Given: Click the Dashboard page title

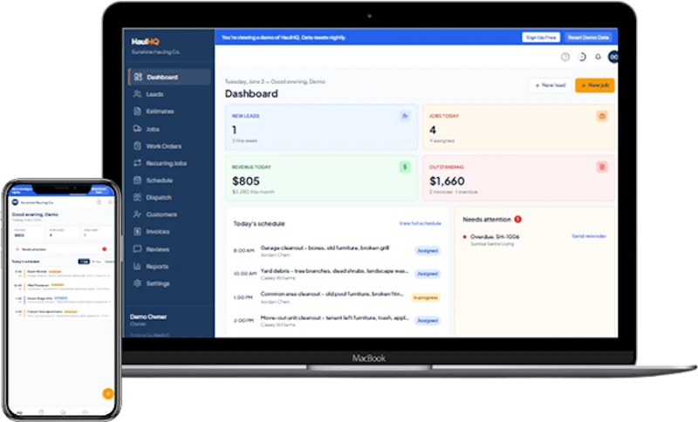Looking at the screenshot, I should pos(251,94).
